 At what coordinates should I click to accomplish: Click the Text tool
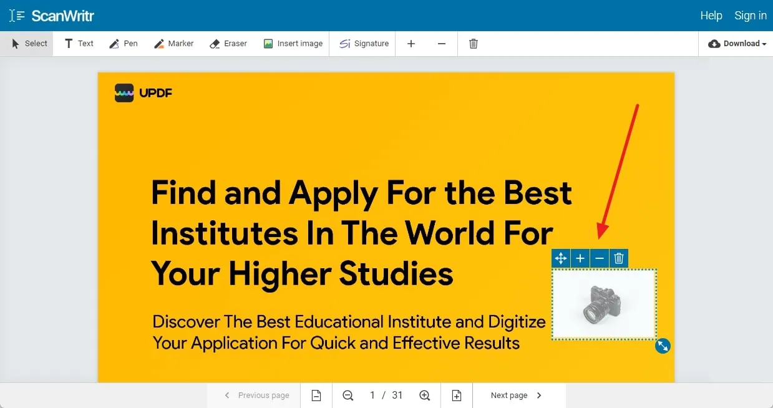click(79, 44)
